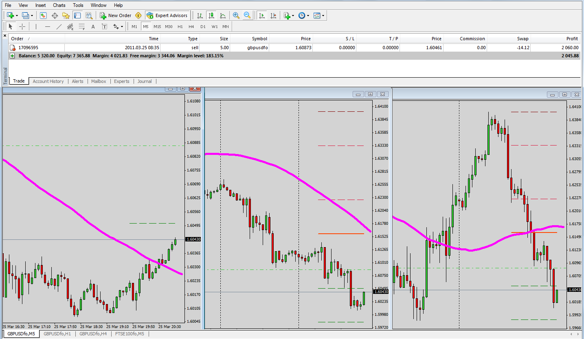Switch chart to candlesticks mode
Image resolution: width=584 pixels, height=339 pixels.
coord(211,15)
